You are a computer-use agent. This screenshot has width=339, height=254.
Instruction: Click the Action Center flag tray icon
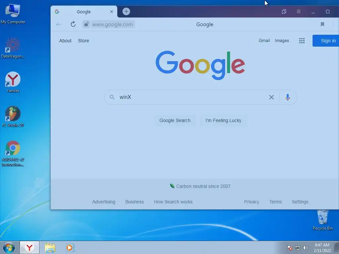pyautogui.click(x=289, y=248)
